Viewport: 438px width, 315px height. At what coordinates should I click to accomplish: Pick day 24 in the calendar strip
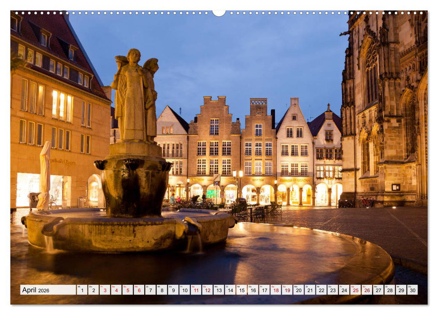[344, 290]
